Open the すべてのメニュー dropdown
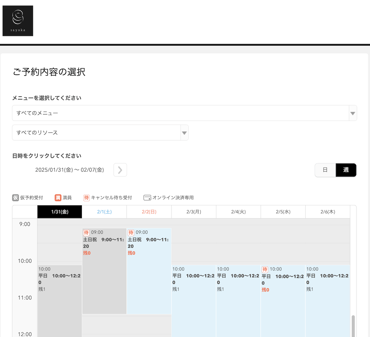Image resolution: width=370 pixels, height=337 pixels. click(184, 113)
